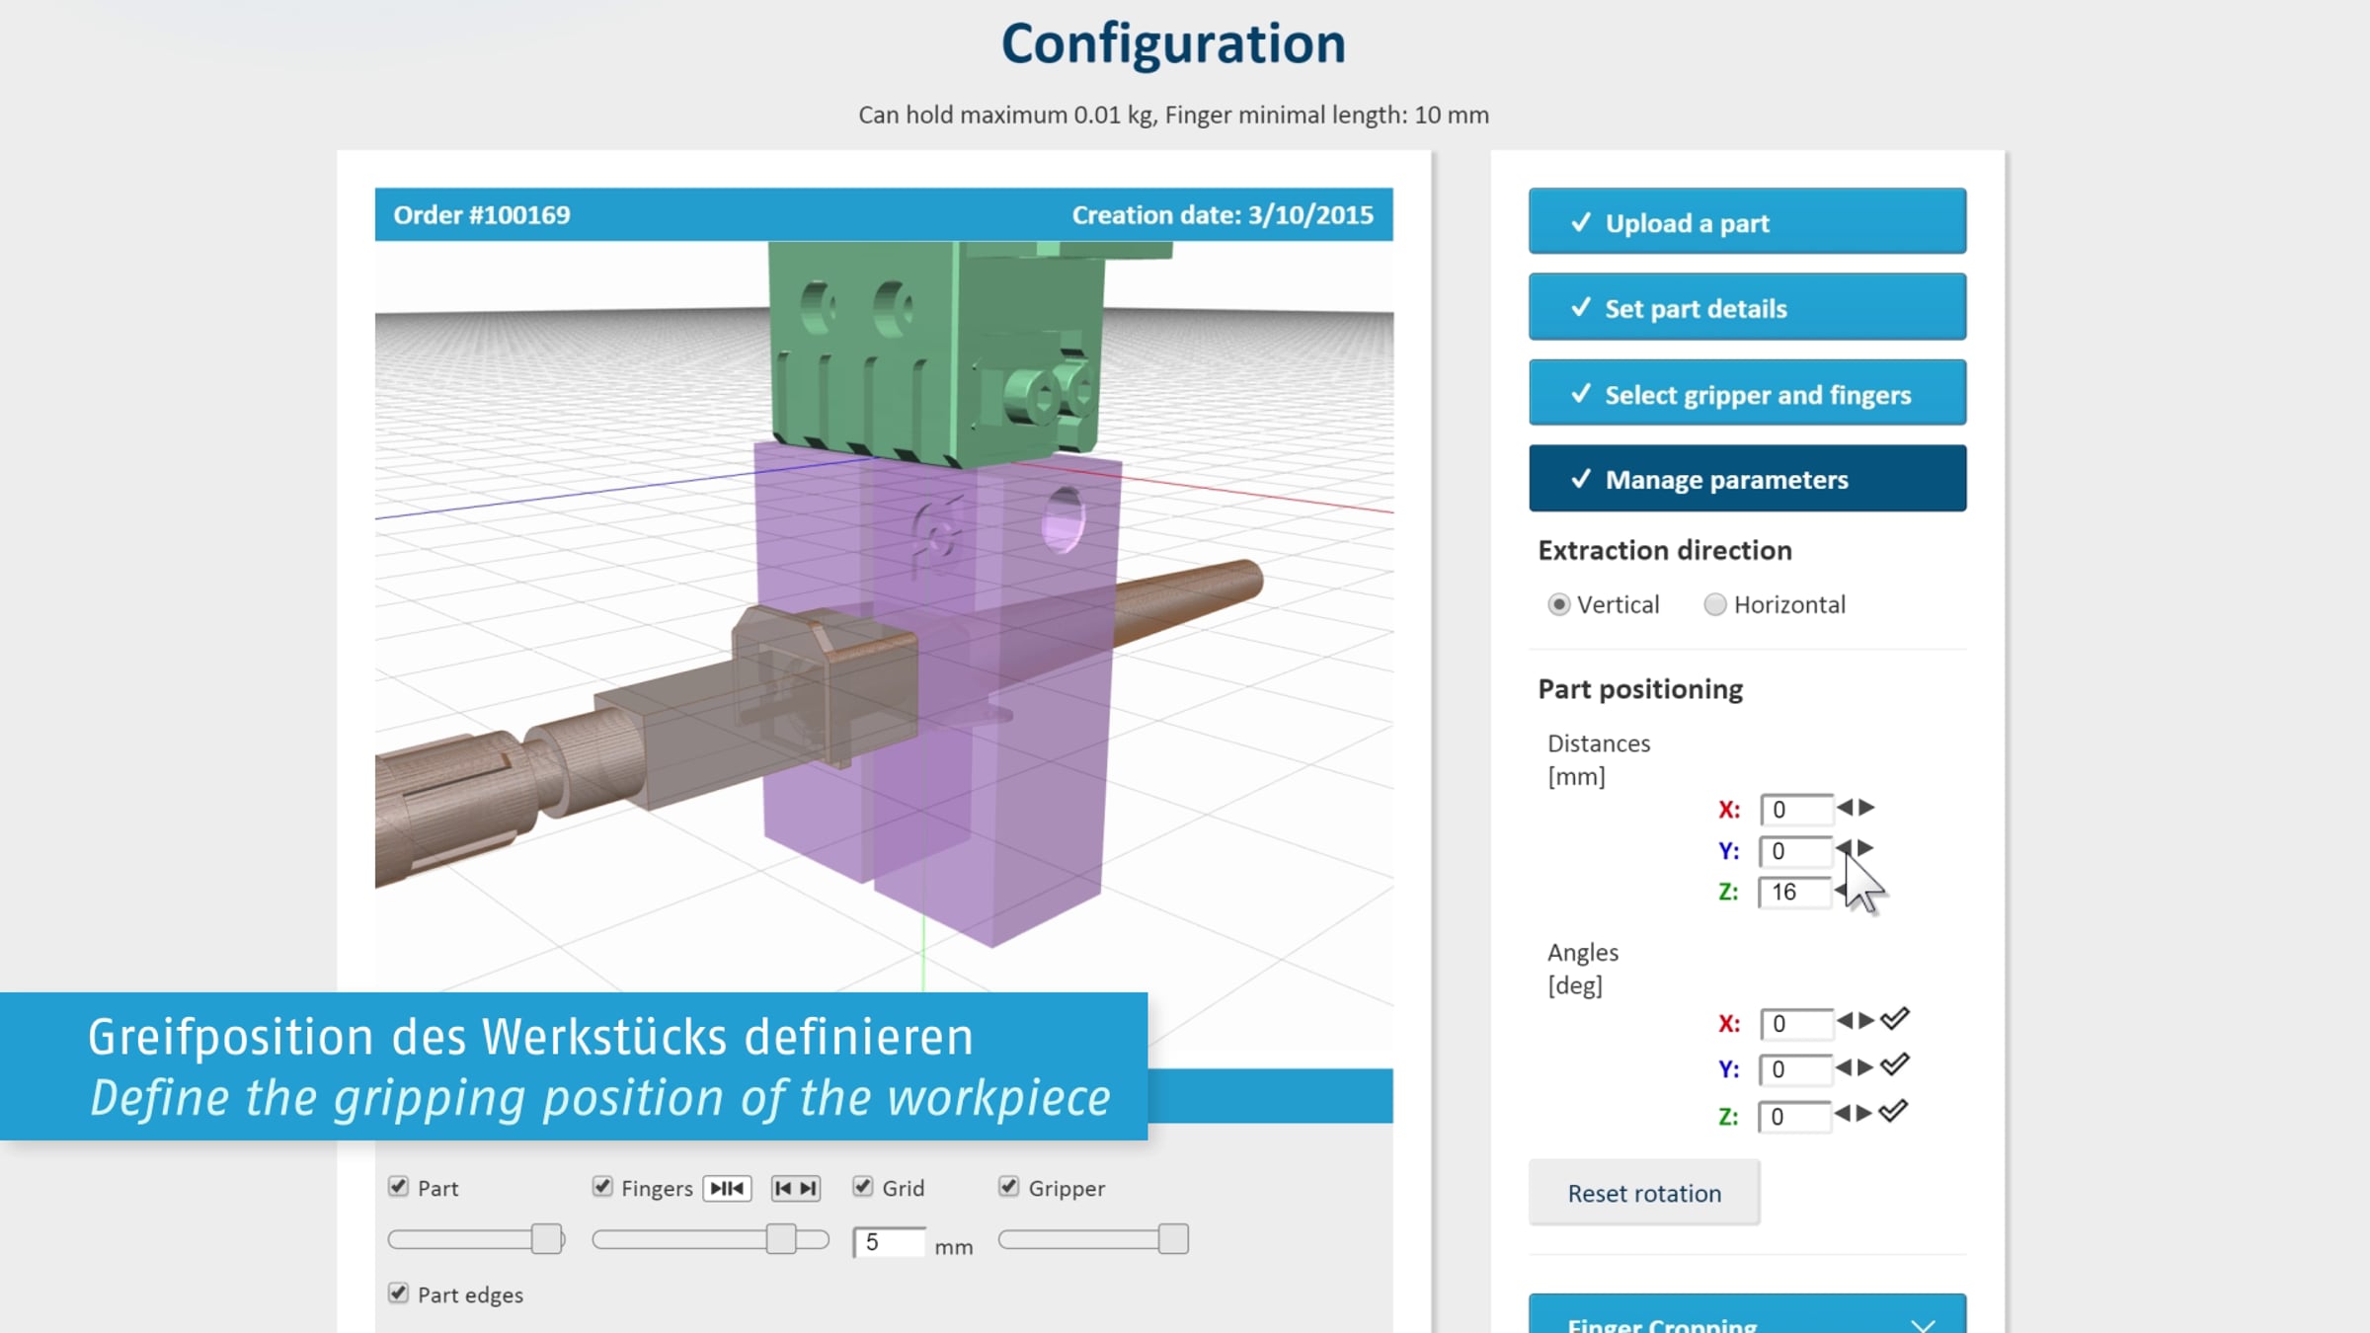Screen dimensions: 2370x1333
Task: Click the grid size mm field
Action: point(889,1242)
